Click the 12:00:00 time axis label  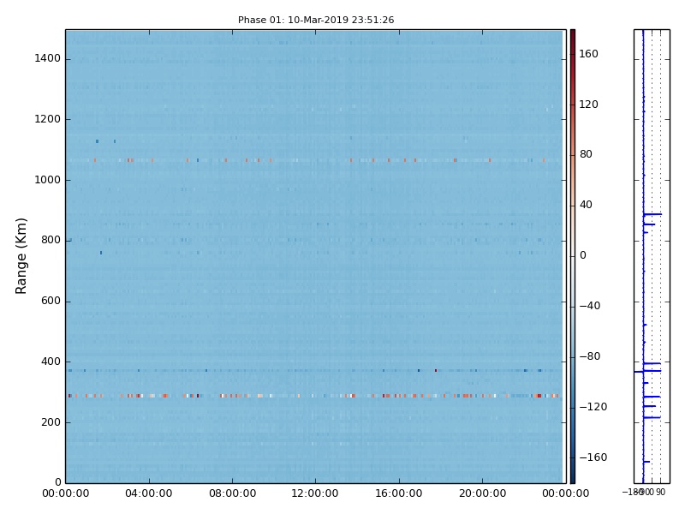click(315, 493)
